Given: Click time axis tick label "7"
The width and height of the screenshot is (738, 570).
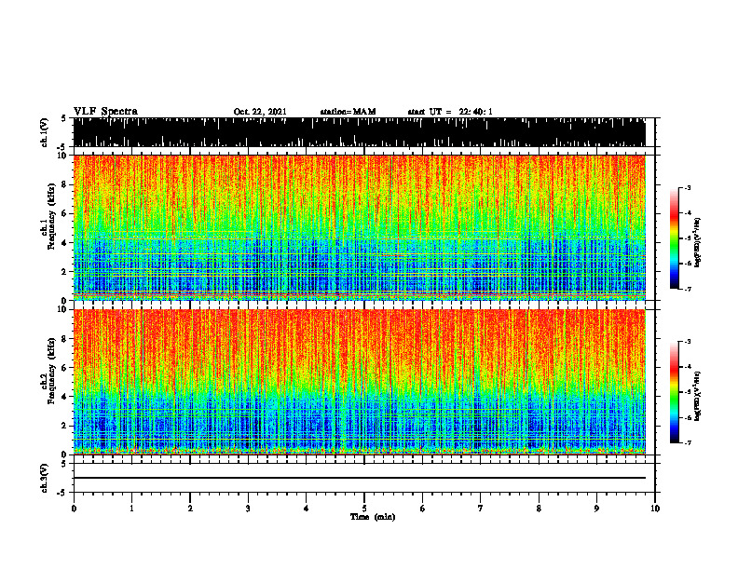Looking at the screenshot, I should point(481,509).
